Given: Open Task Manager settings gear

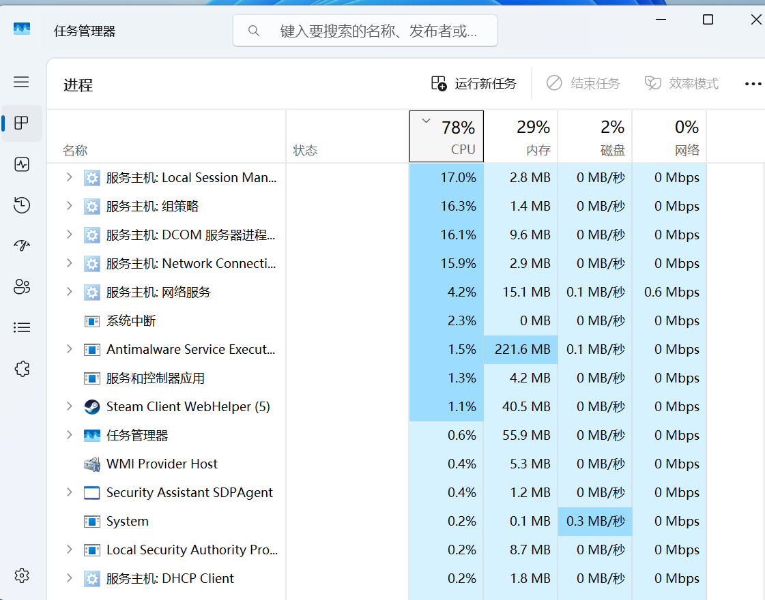Looking at the screenshot, I should (21, 575).
